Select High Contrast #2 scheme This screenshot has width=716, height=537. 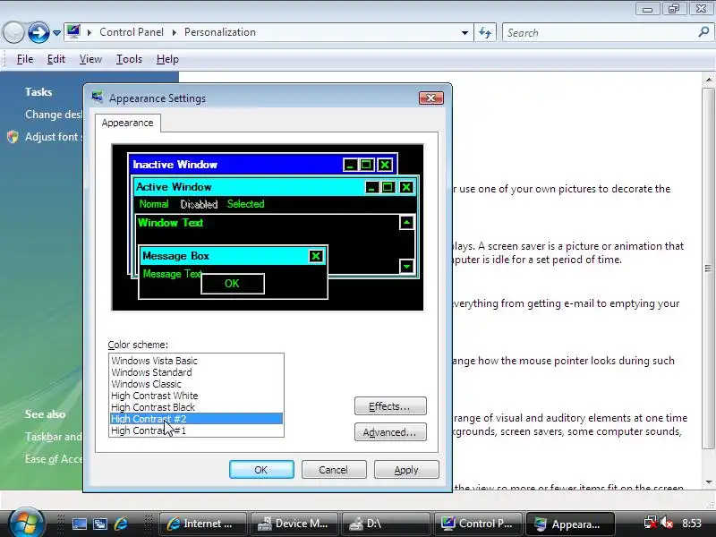pos(196,419)
